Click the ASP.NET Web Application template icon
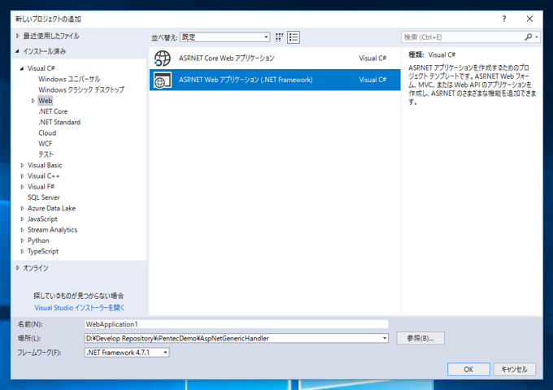 [163, 80]
